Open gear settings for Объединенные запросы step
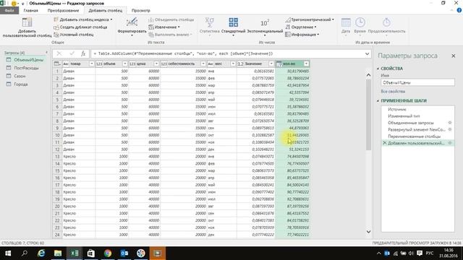This screenshot has width=463, height=260. [x=450, y=123]
